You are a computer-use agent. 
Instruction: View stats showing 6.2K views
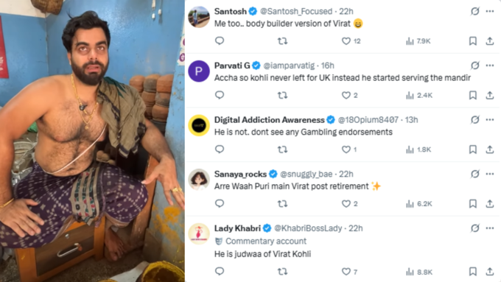(419, 204)
